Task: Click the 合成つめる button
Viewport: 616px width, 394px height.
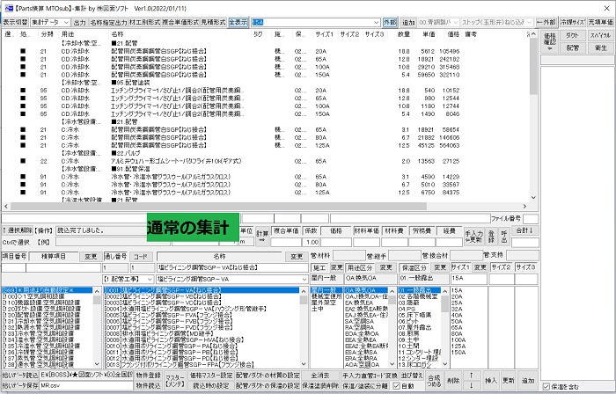Action: 434,381
